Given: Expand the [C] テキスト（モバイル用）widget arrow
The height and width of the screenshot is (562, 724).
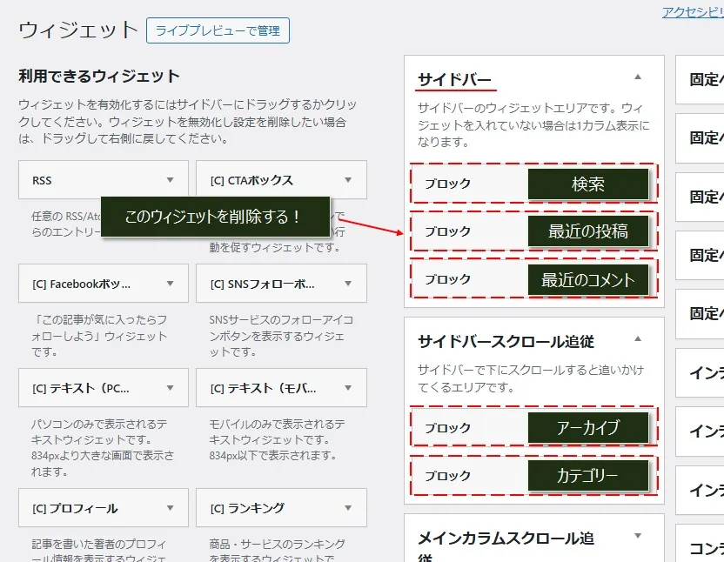Looking at the screenshot, I should [x=349, y=387].
